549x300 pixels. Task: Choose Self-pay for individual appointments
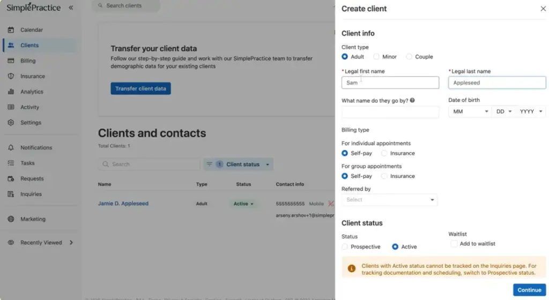click(x=345, y=153)
